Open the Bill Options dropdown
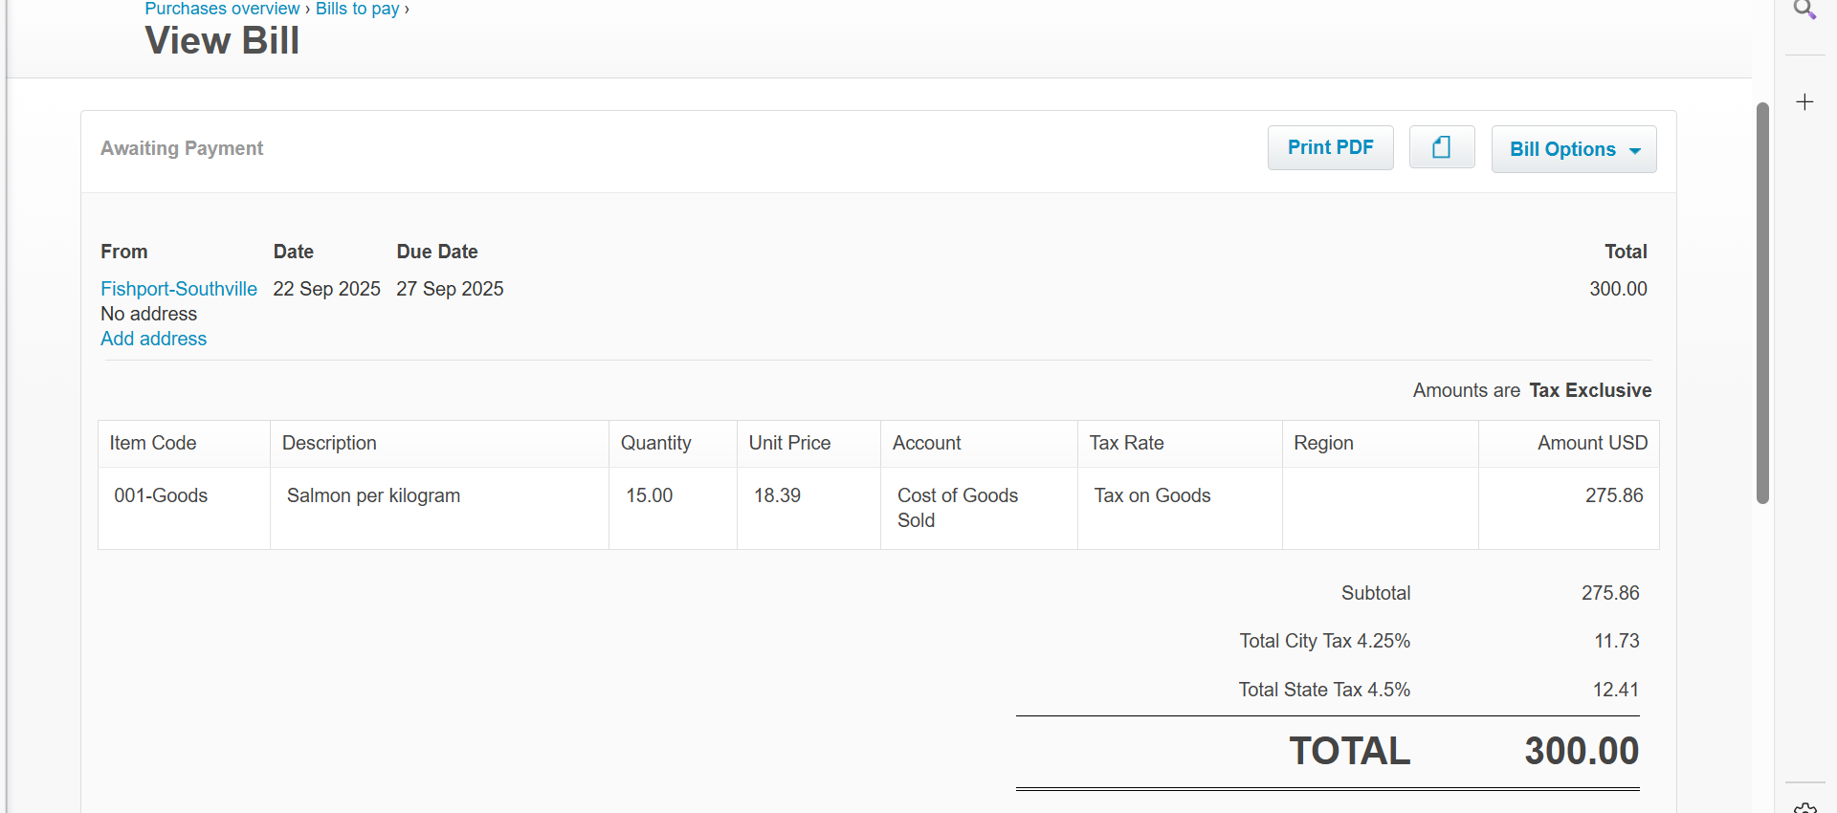1837x813 pixels. pos(1573,149)
